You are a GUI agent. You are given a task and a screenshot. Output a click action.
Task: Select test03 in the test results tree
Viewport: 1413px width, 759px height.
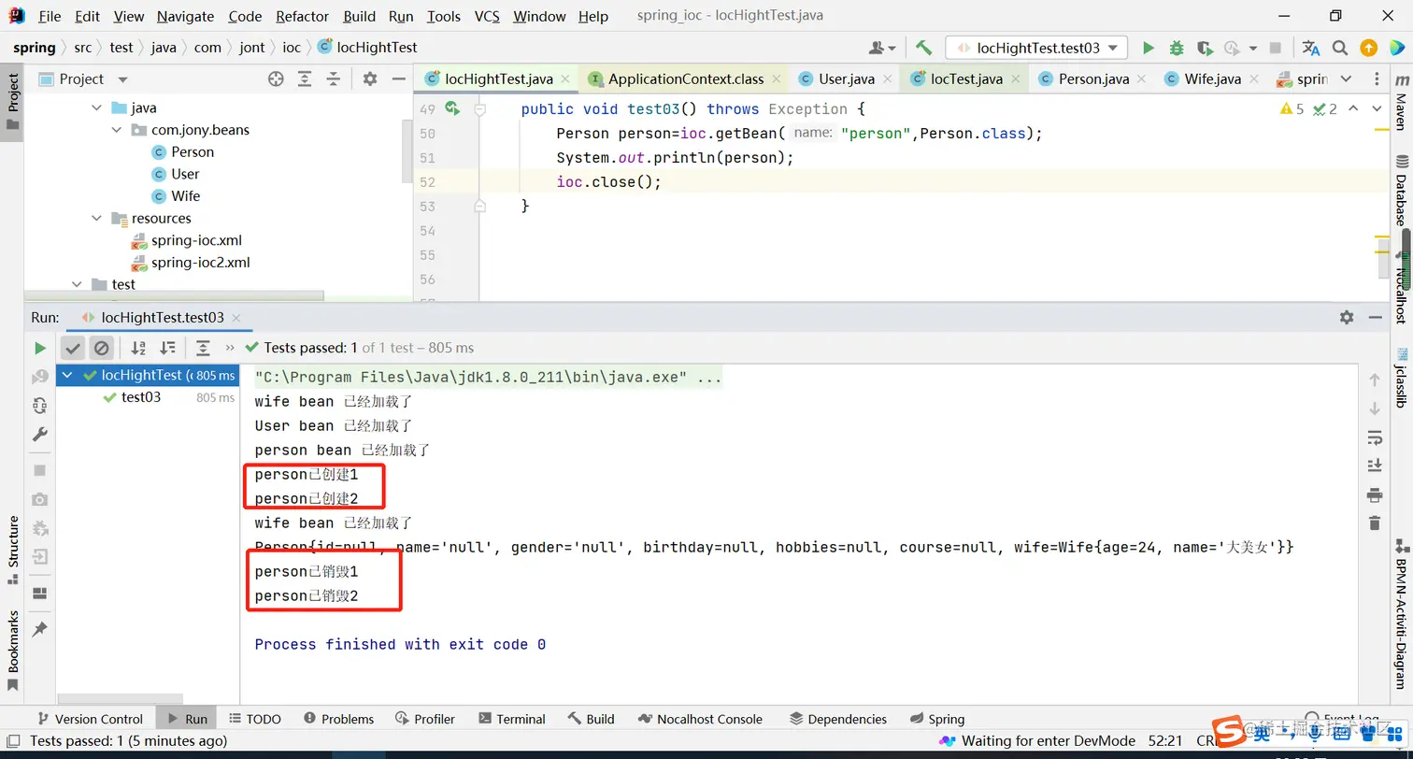pyautogui.click(x=141, y=397)
